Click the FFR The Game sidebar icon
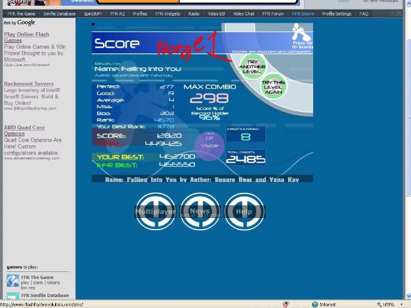411x308 pixels. [x=13, y=280]
